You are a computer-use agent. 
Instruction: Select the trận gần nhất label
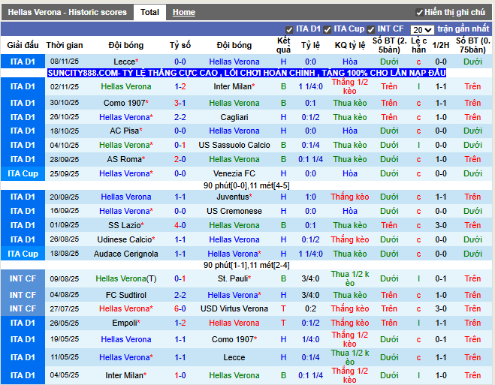463,29
